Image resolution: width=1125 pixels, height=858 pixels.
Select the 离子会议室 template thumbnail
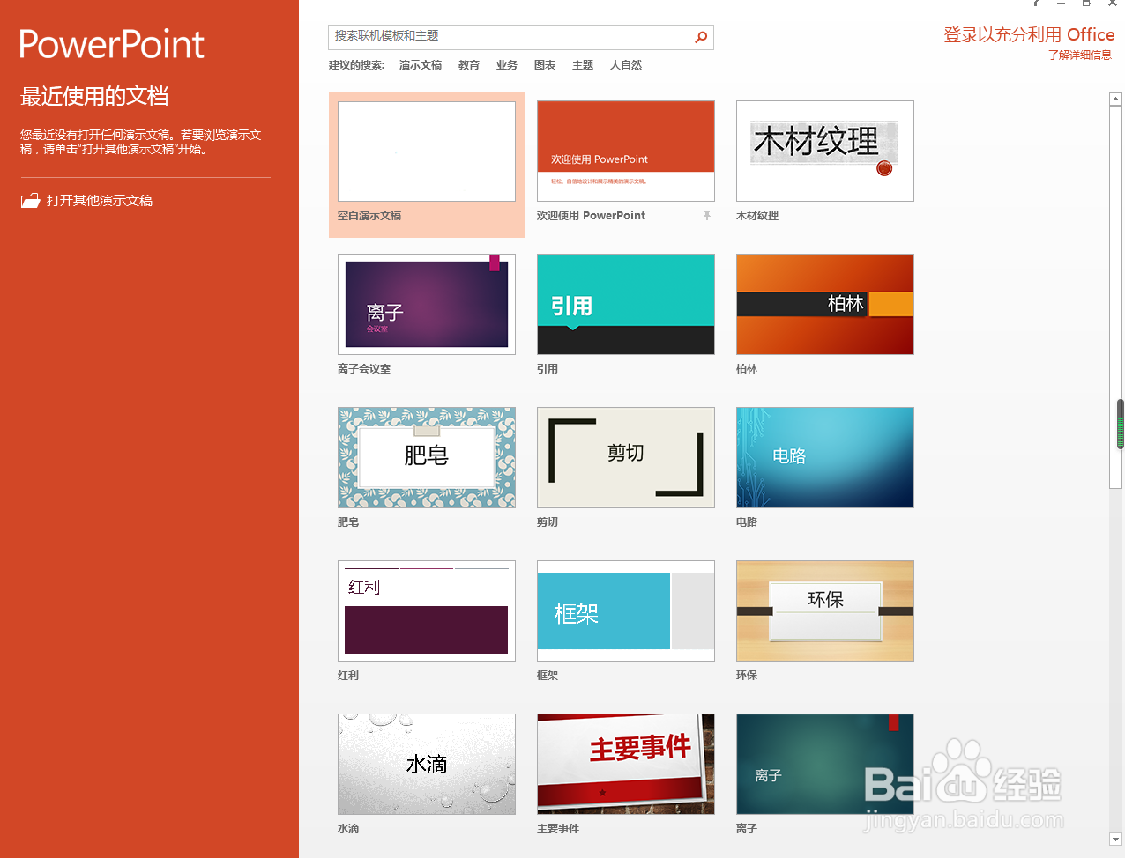(427, 305)
